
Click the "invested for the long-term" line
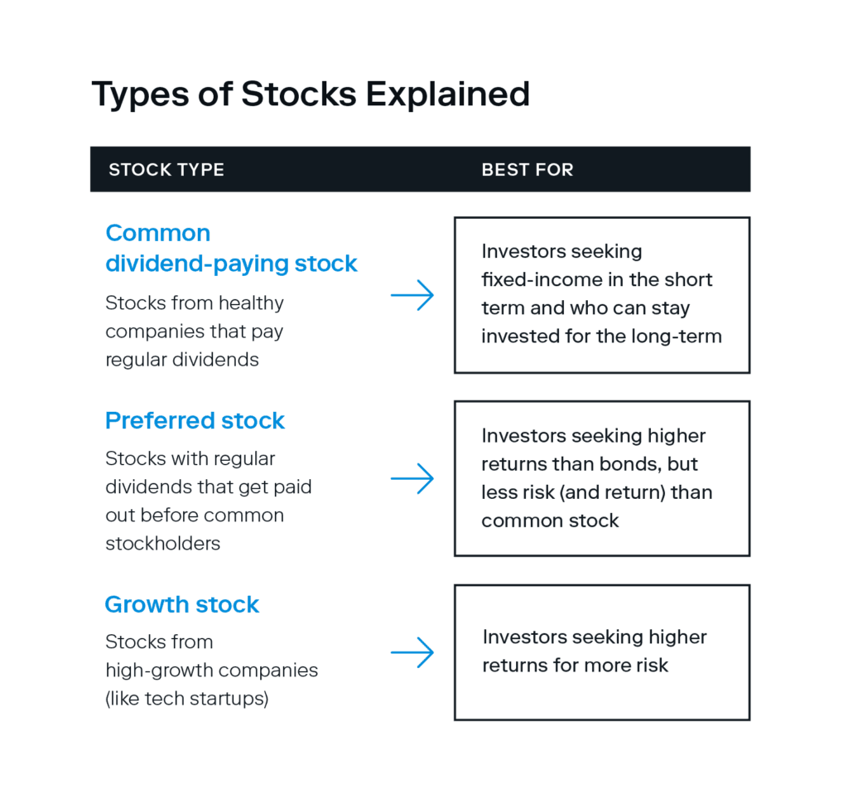tap(601, 336)
